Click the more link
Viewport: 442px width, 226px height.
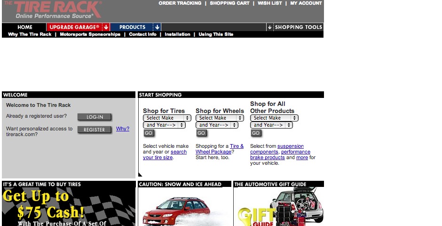point(302,157)
